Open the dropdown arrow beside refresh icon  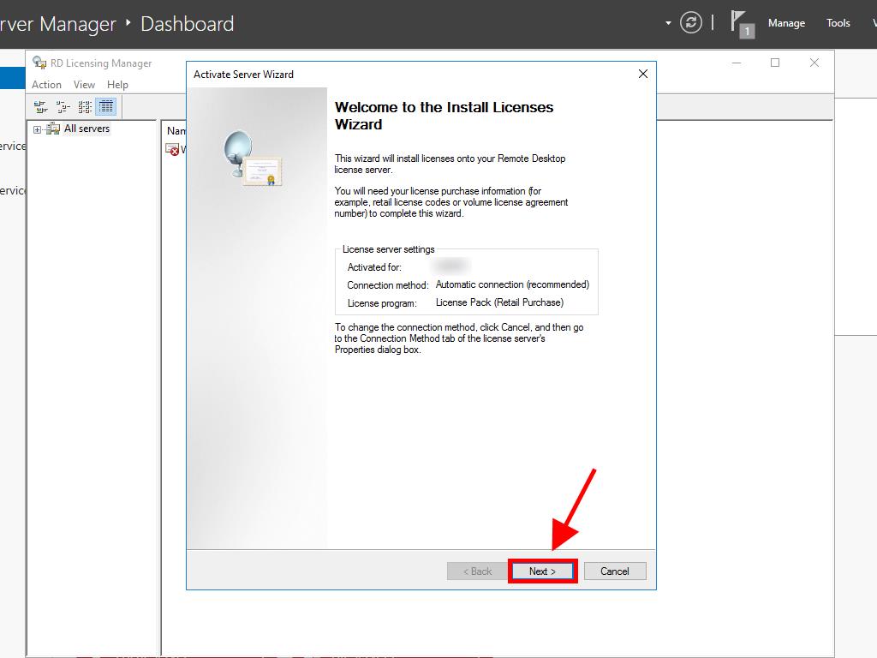click(x=668, y=23)
